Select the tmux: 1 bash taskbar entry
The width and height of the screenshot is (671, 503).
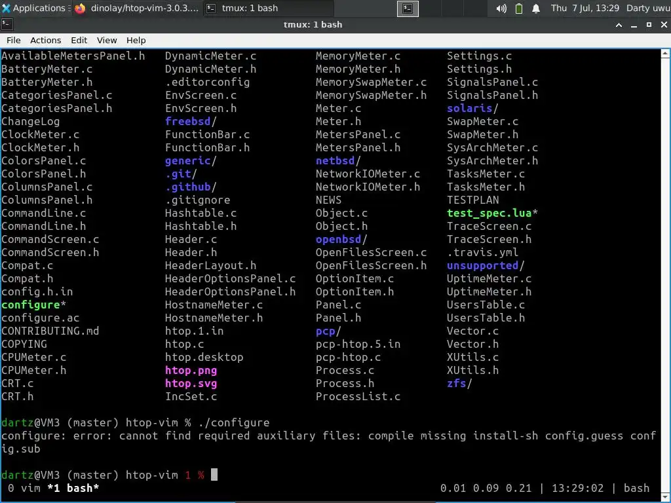268,8
